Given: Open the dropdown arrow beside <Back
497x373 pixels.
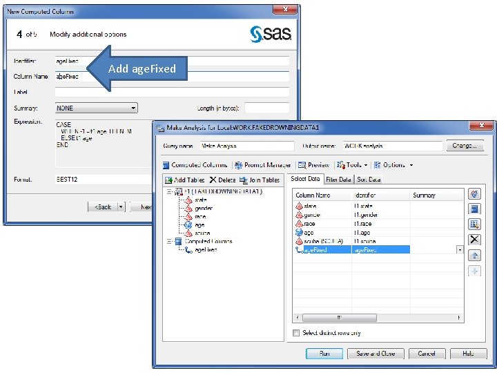Looking at the screenshot, I should (121, 207).
